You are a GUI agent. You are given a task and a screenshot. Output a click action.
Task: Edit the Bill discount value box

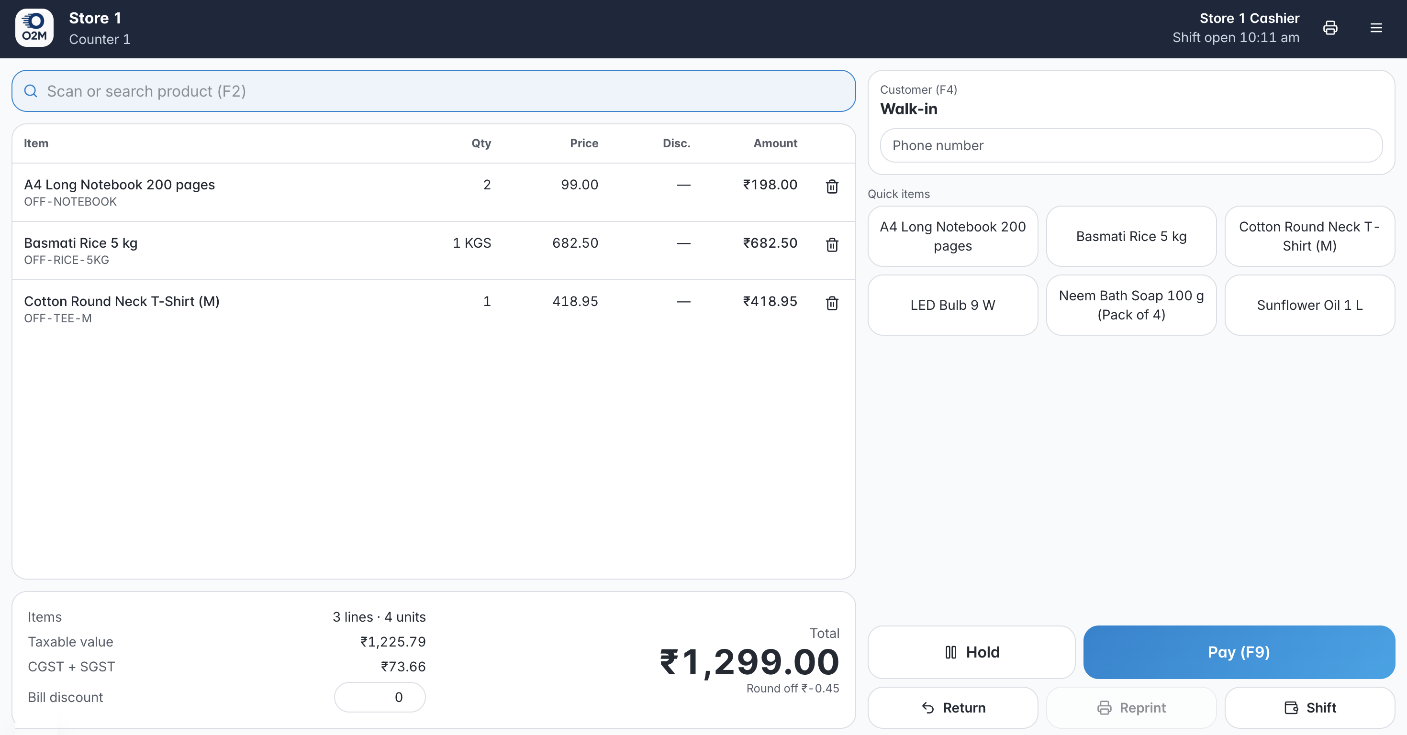[x=380, y=697]
